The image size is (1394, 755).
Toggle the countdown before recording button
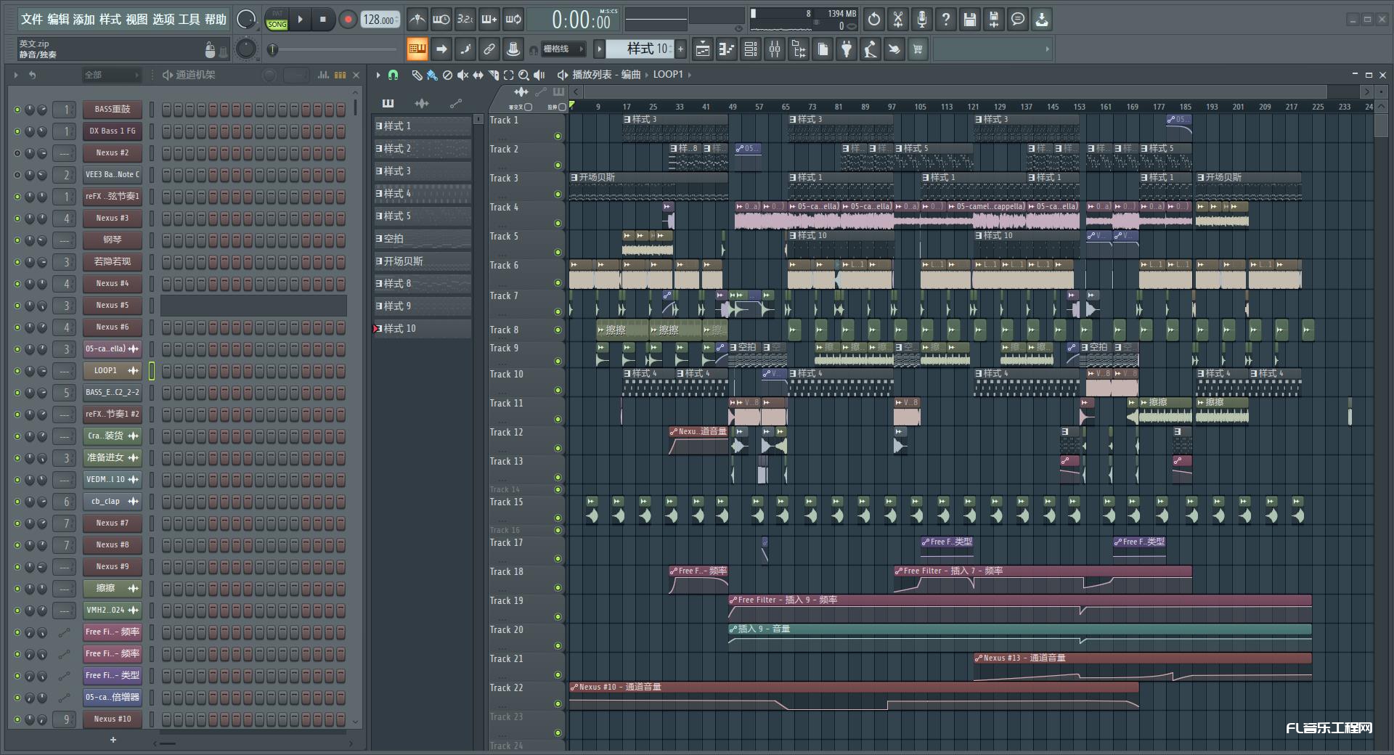[x=465, y=20]
